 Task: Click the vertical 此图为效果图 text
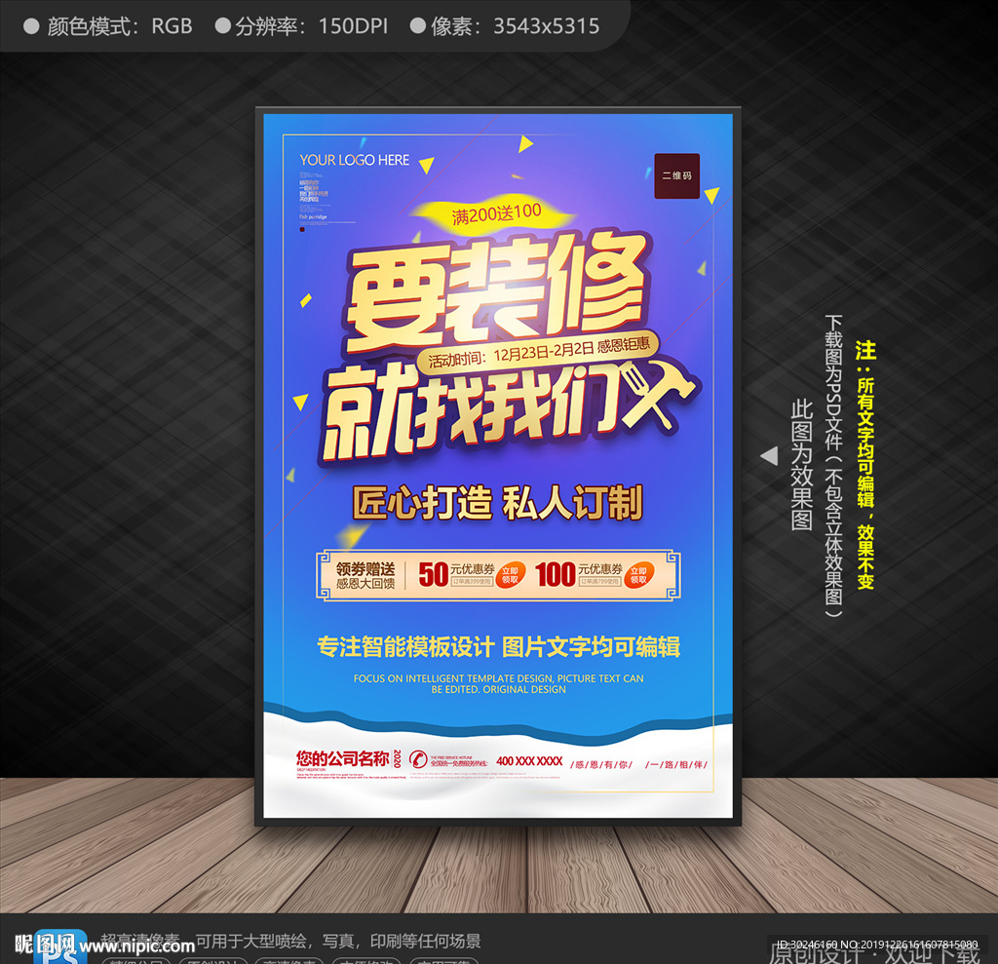(801, 465)
